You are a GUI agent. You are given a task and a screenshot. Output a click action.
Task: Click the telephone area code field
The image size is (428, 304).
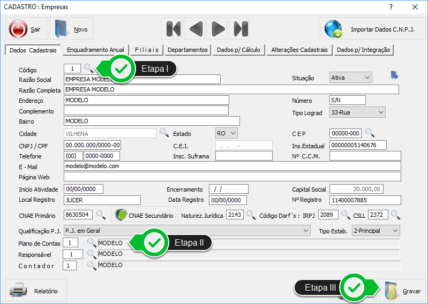pyautogui.click(x=73, y=156)
